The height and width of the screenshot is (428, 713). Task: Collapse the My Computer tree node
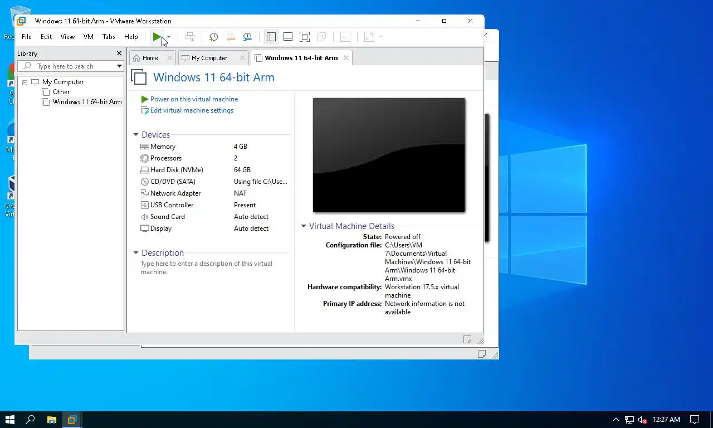coord(25,82)
